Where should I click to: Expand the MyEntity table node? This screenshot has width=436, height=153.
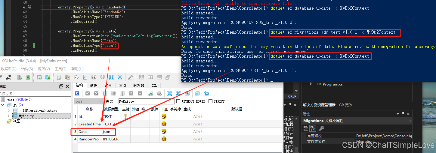coord(8,116)
